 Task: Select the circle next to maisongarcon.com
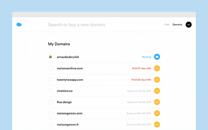pos(51,113)
